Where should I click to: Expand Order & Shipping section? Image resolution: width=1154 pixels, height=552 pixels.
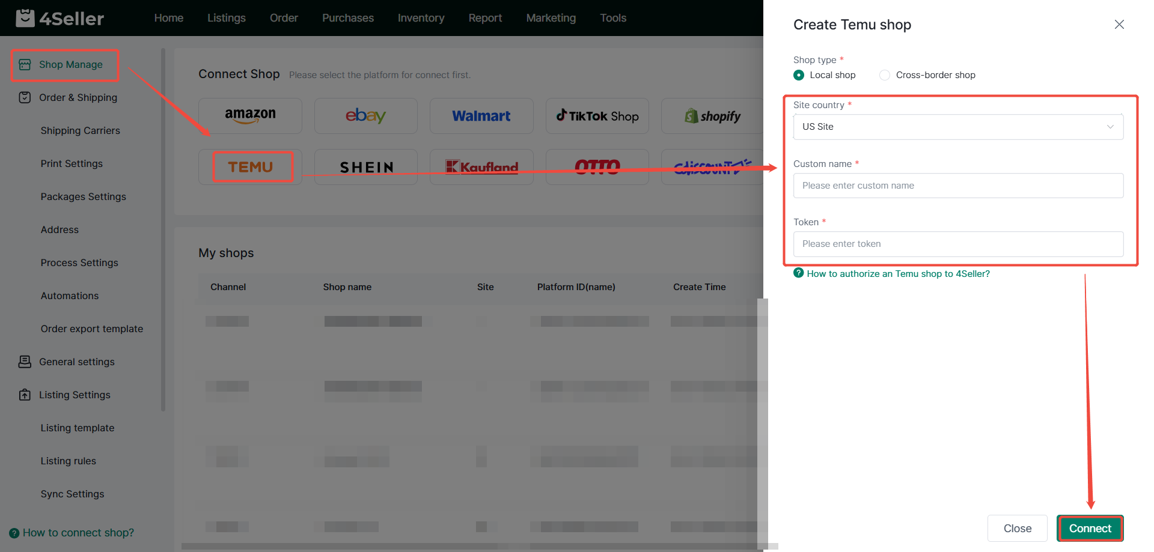tap(78, 97)
